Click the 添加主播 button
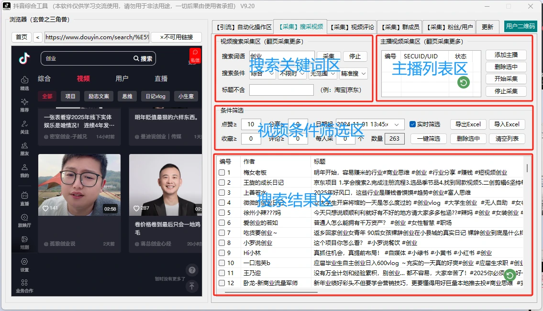Viewport: 543px width, 311px height. (x=506, y=55)
